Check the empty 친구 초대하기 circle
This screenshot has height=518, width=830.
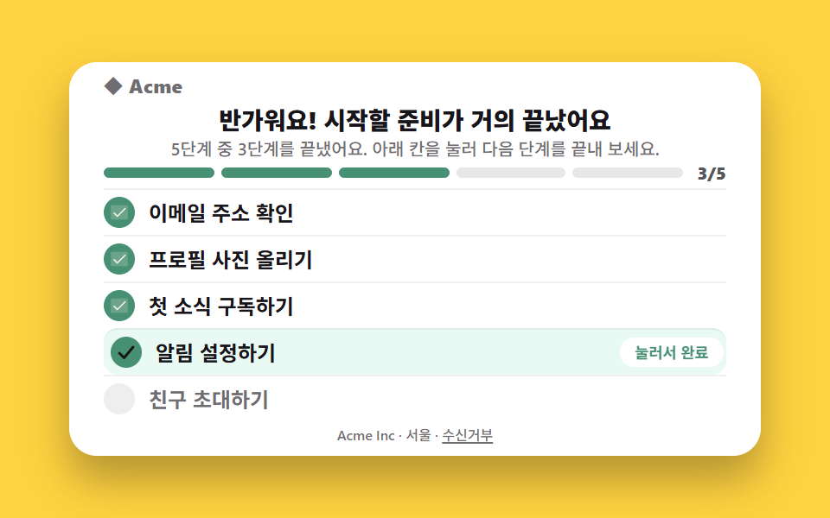[119, 399]
